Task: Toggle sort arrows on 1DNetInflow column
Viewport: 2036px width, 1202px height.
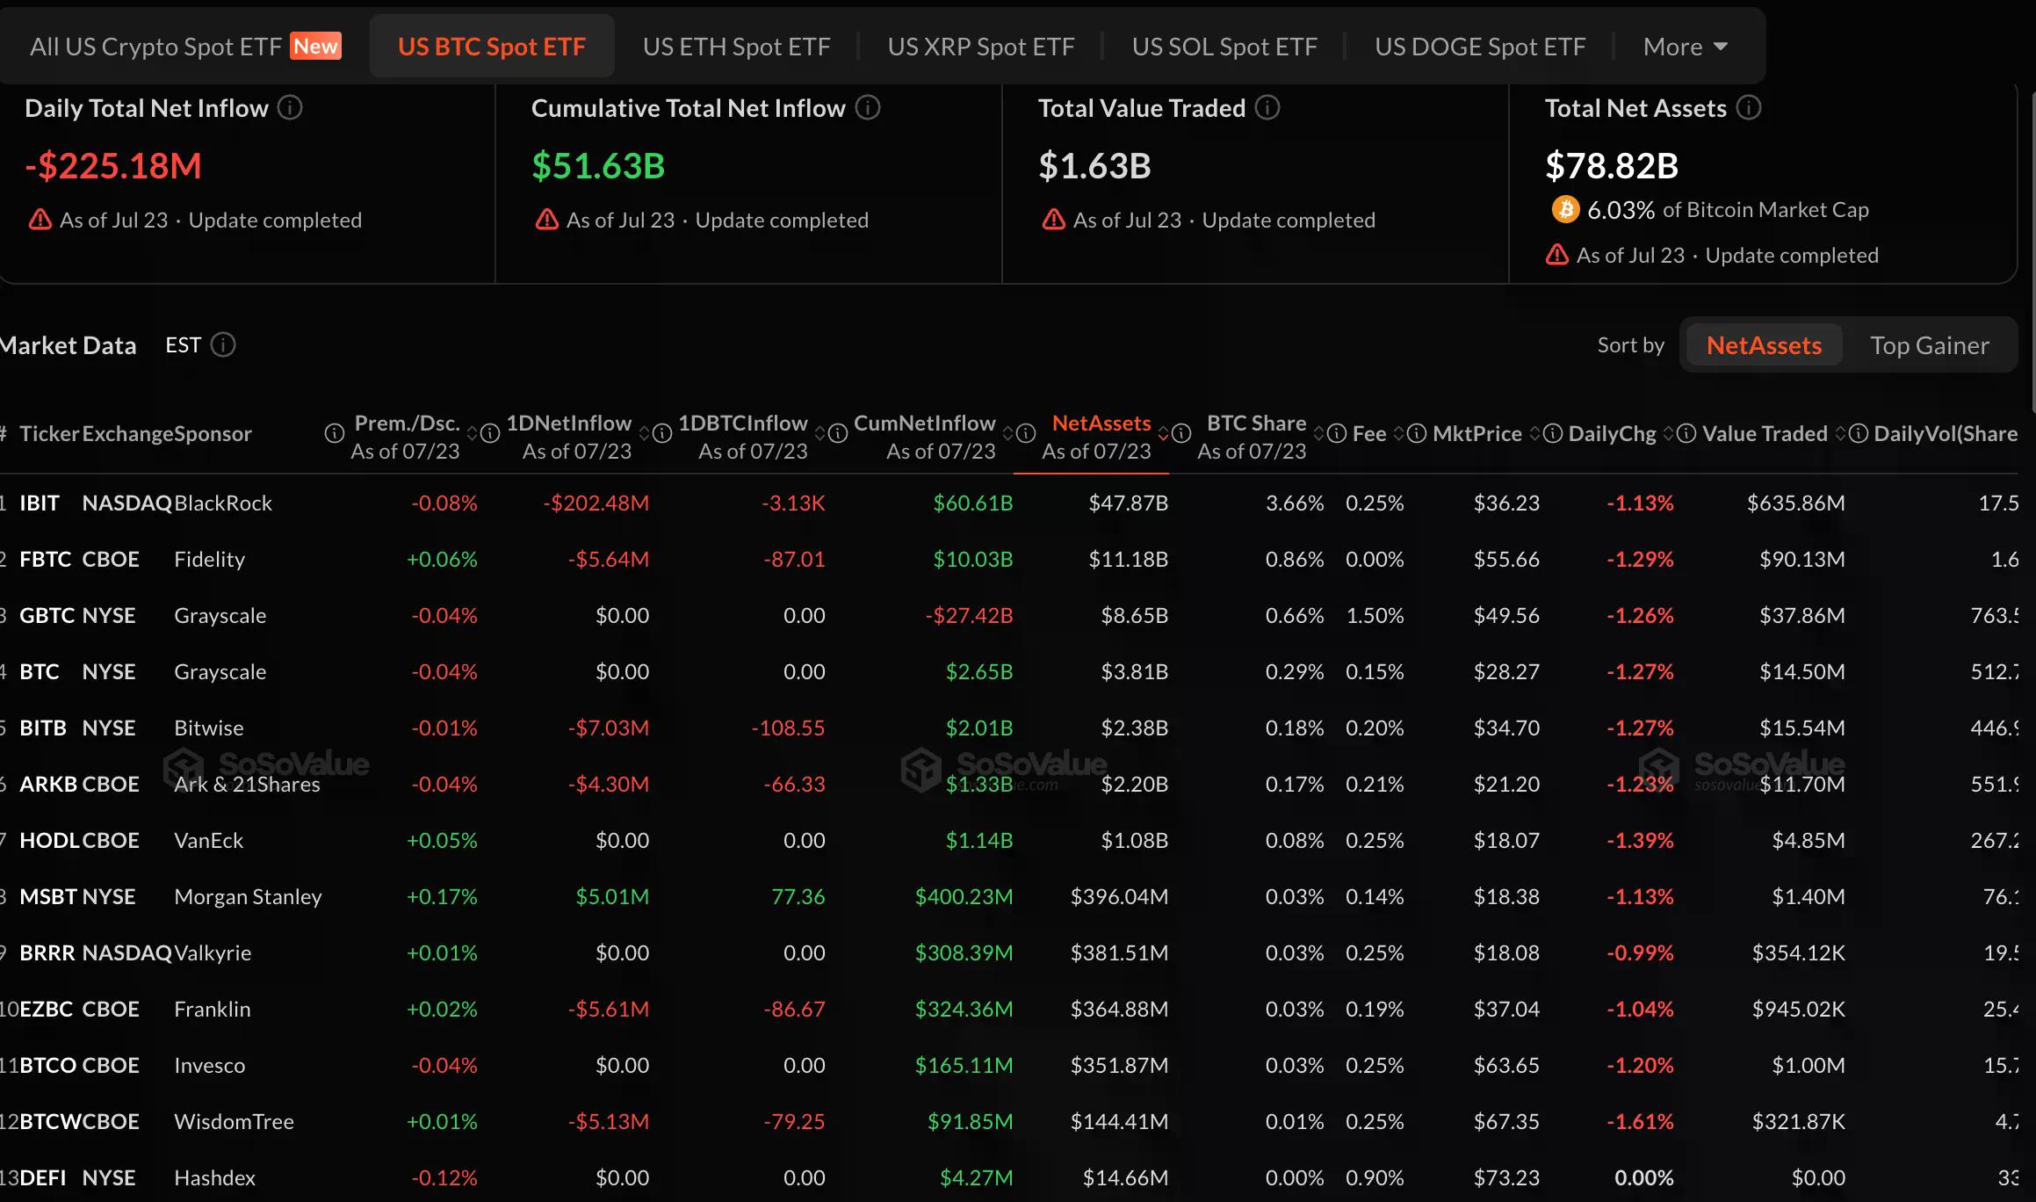Action: point(644,433)
